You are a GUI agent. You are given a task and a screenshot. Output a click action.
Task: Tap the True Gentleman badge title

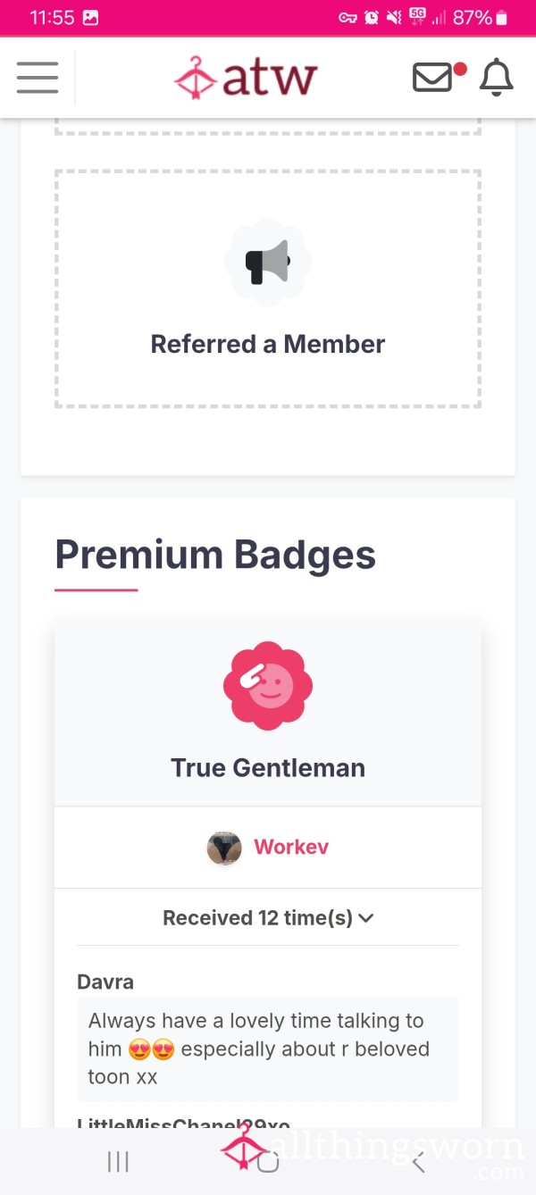(268, 768)
